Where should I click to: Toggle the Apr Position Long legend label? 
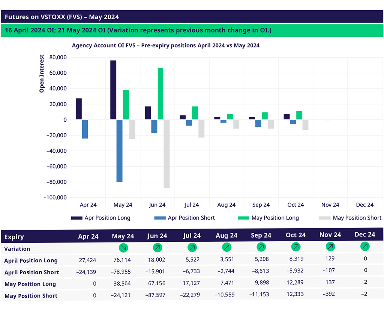pyautogui.click(x=107, y=218)
